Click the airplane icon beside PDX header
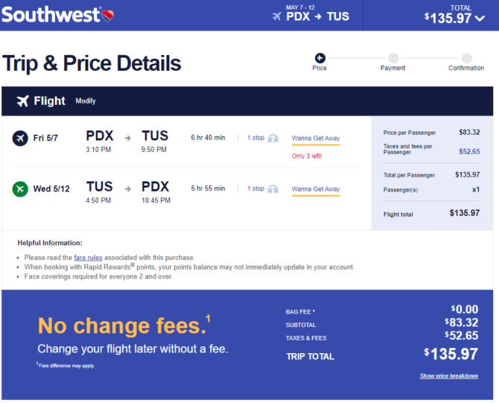The height and width of the screenshot is (403, 499). coord(277,16)
